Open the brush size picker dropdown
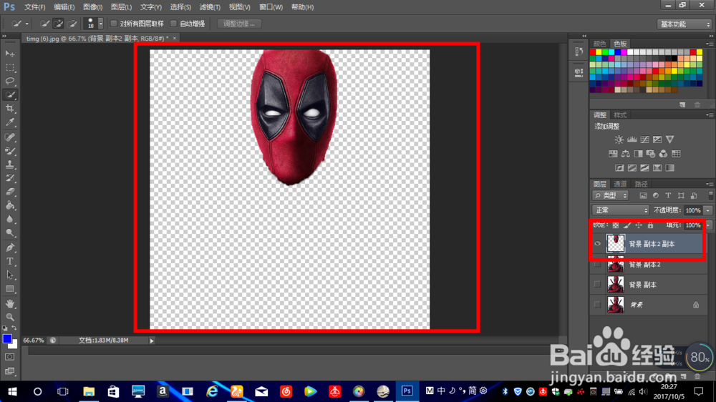Image resolution: width=716 pixels, height=402 pixels. 100,24
